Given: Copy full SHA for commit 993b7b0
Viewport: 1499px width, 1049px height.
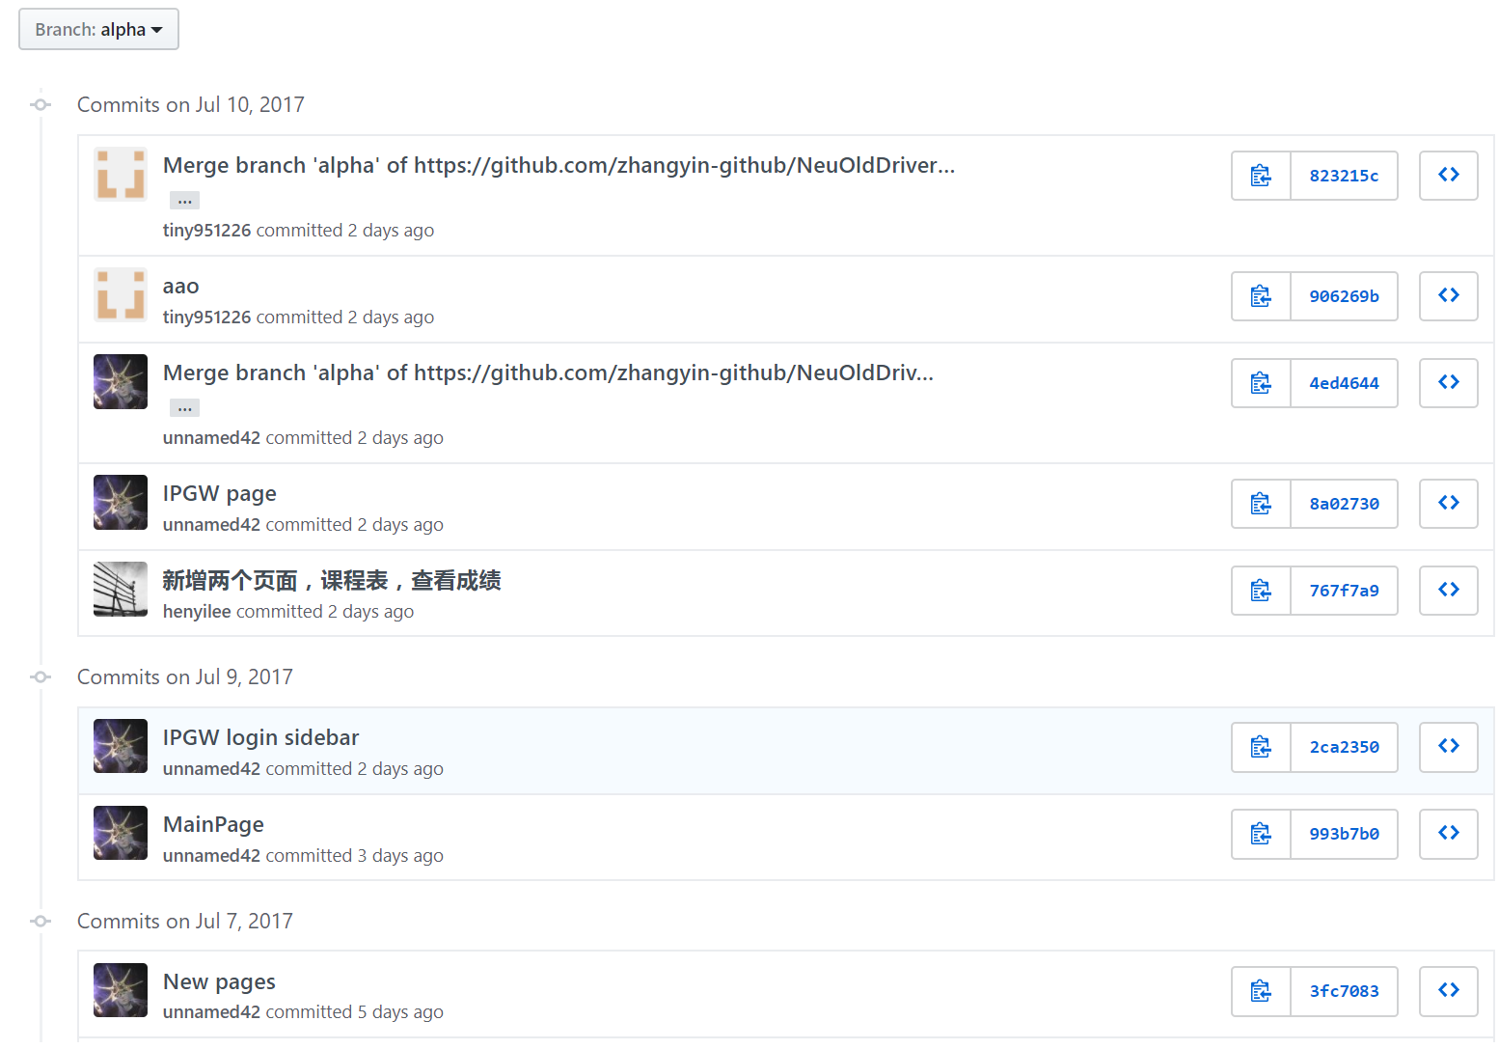Looking at the screenshot, I should pos(1261,834).
